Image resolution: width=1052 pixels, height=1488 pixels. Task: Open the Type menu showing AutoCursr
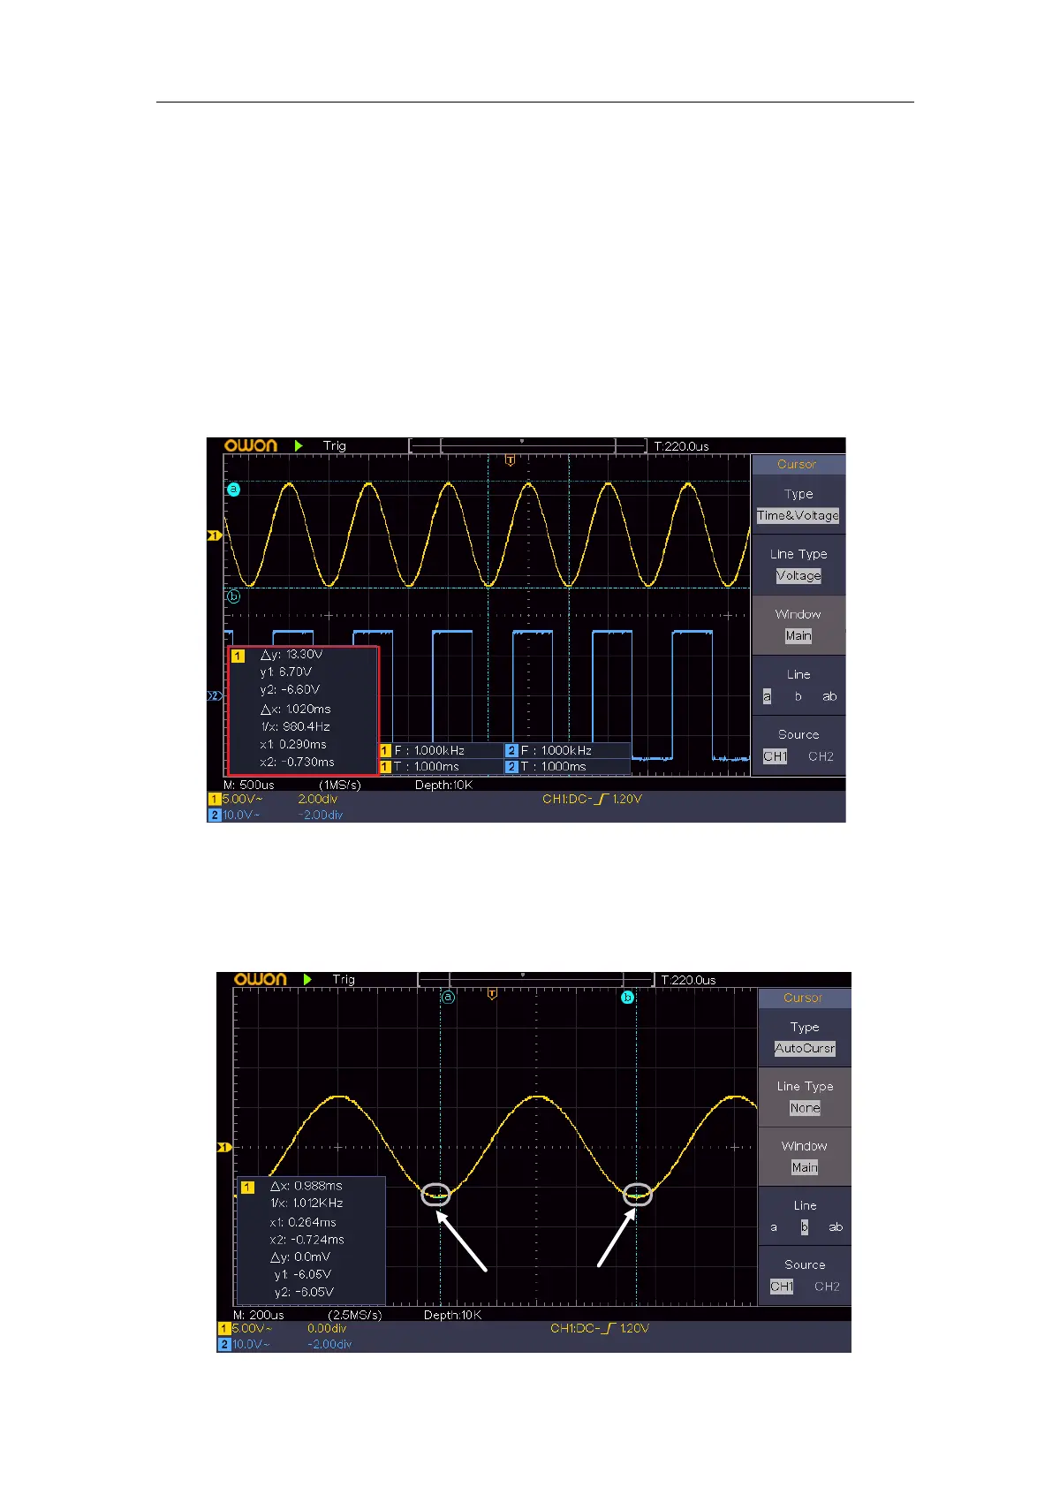point(805,1037)
